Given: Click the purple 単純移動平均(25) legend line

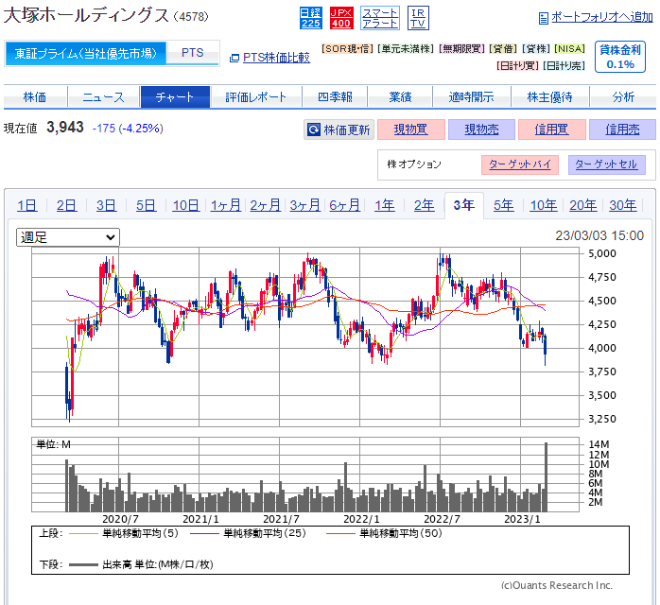Looking at the screenshot, I should point(204,534).
